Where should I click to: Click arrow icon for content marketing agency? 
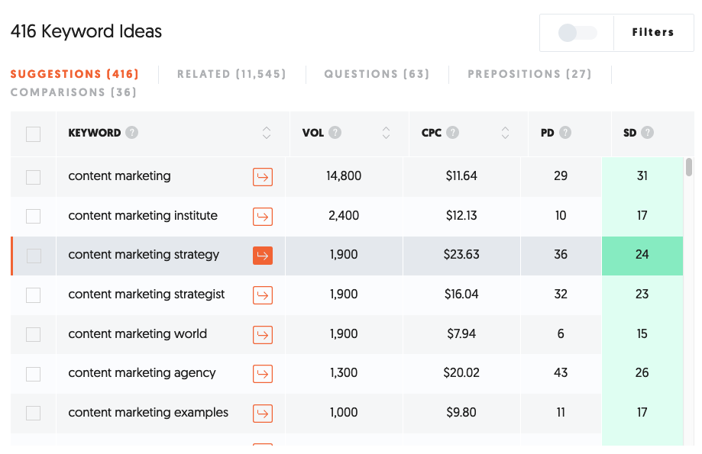[263, 374]
